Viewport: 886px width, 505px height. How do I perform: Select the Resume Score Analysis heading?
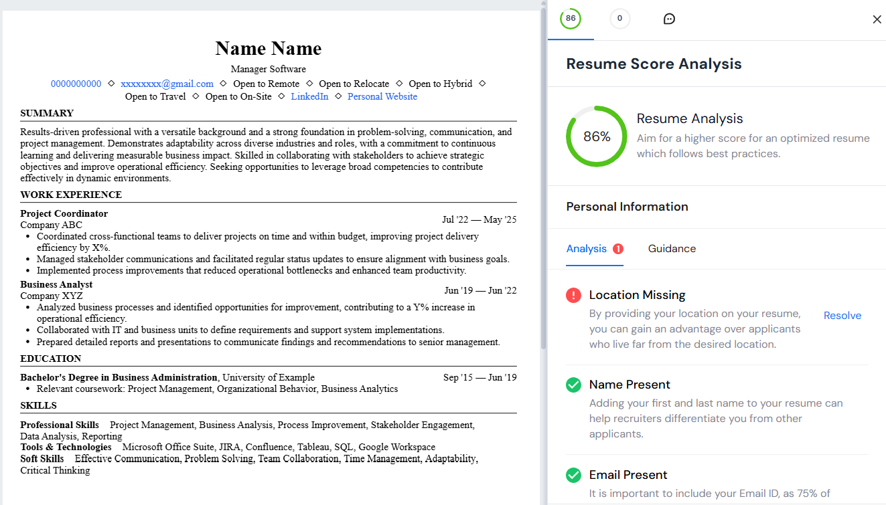654,64
